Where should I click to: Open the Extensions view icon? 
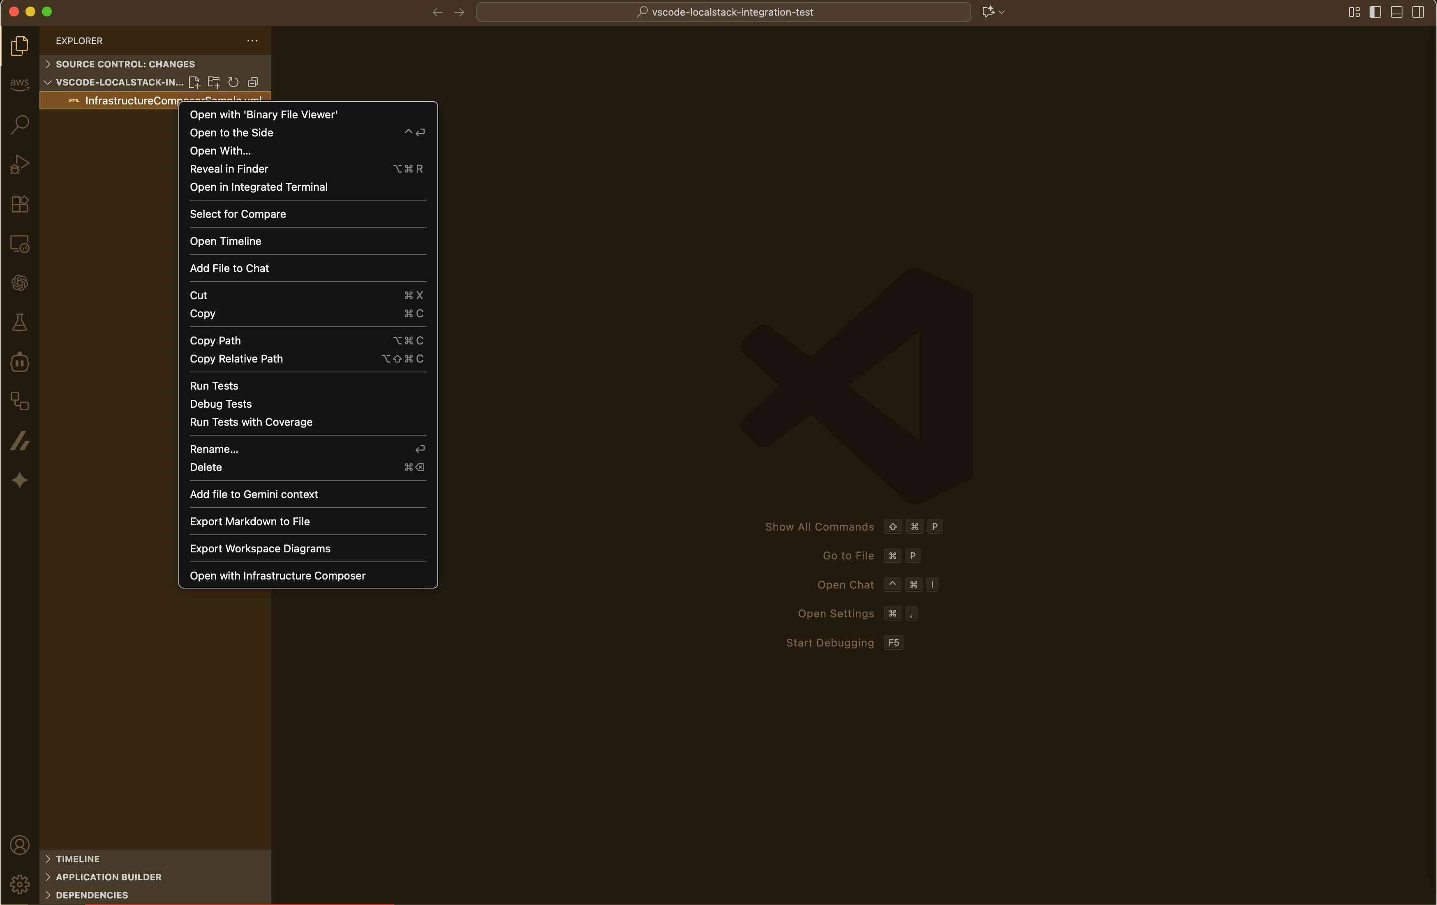(20, 204)
